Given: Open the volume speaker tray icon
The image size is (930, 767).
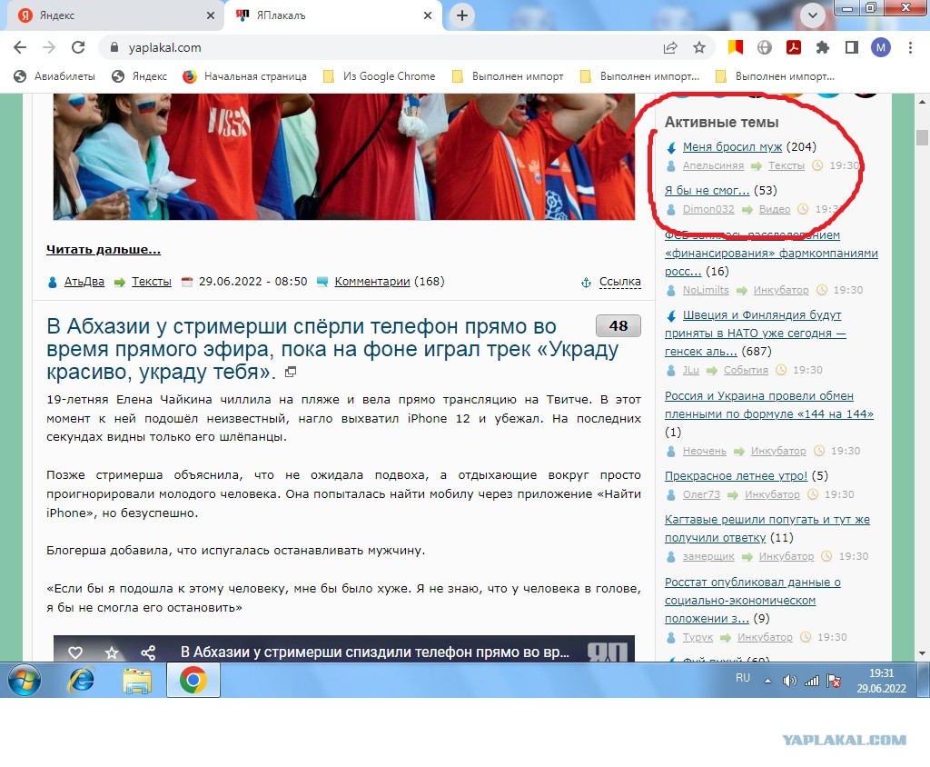Looking at the screenshot, I should coord(789,681).
